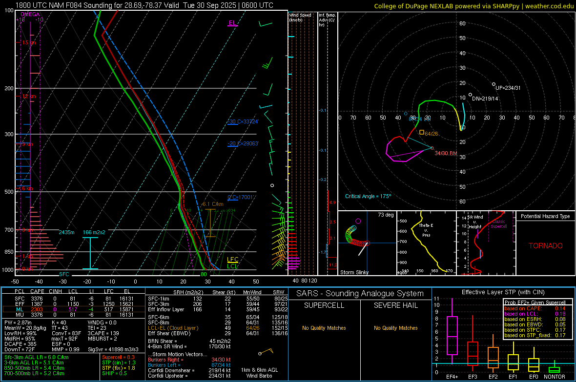Click 'DCAPE = 385' value
Viewport: 576px width, 382px height.
(x=20, y=344)
